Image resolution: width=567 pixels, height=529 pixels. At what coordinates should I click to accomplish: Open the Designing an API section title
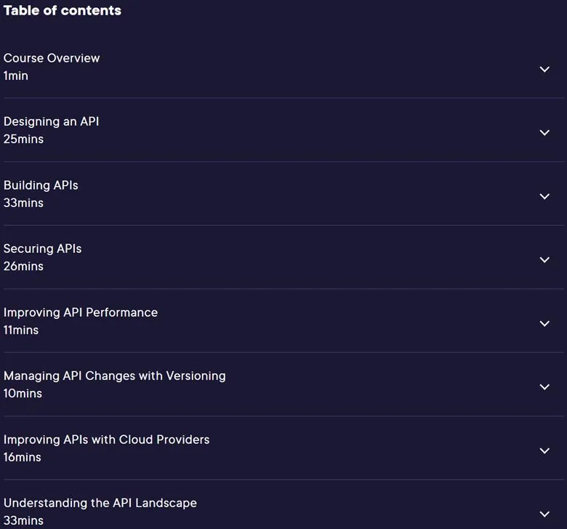coord(51,122)
